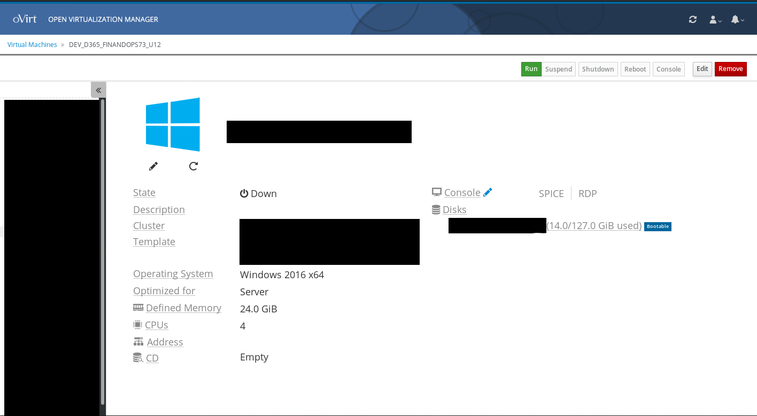The image size is (757, 416).
Task: Click the Shutdown toolbar button
Action: click(598, 69)
